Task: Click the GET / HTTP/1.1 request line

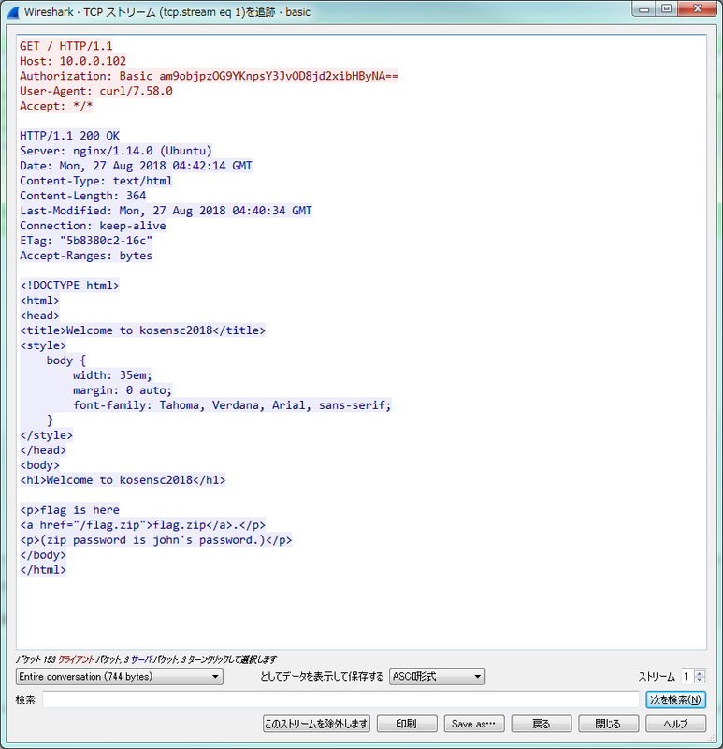Action: coord(65,46)
